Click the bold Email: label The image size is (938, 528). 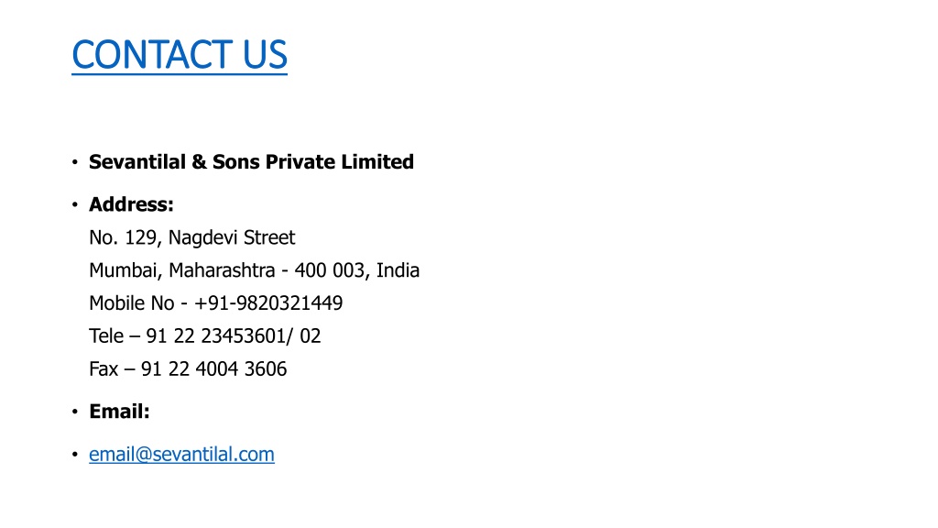119,412
